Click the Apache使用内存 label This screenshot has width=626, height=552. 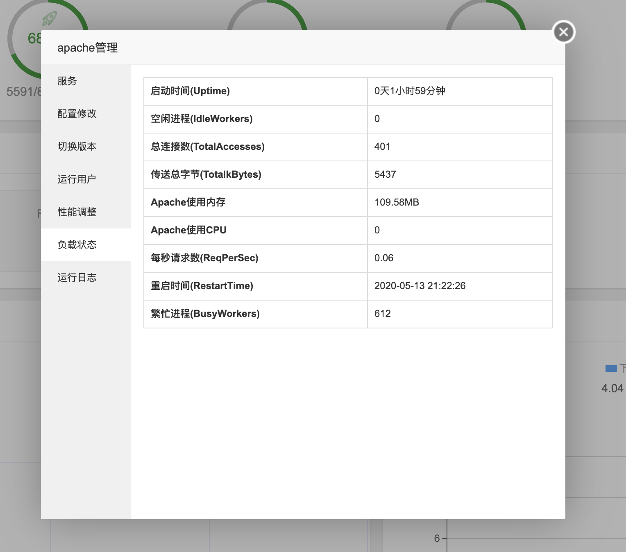[x=188, y=202]
